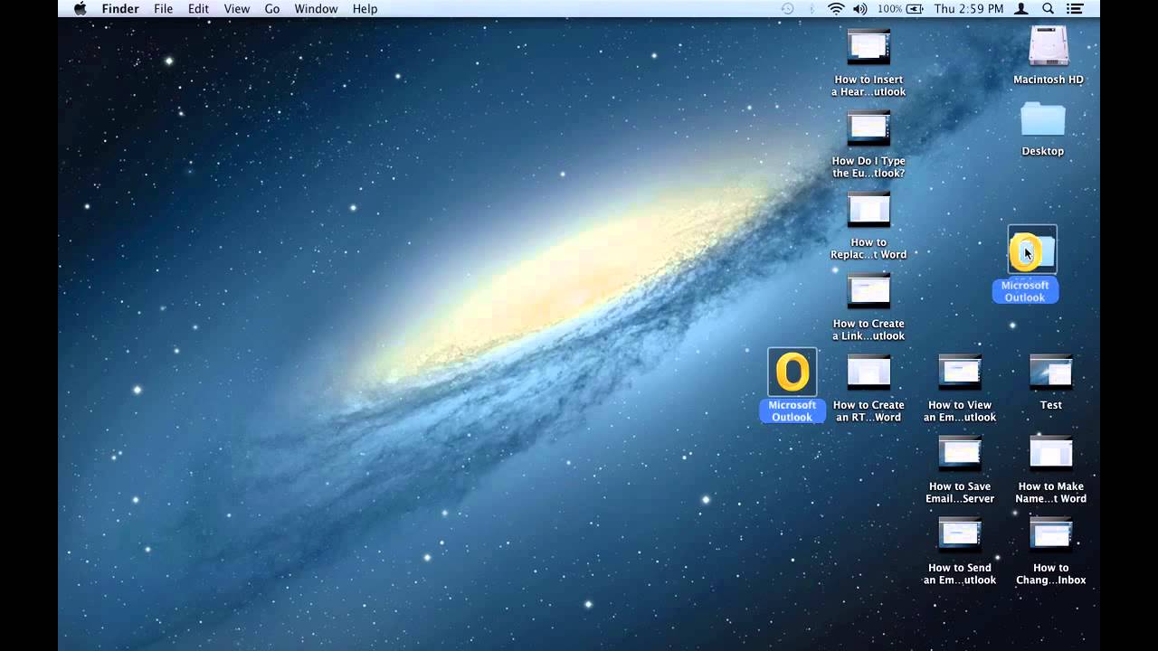Select the Test file thumbnail
Image resolution: width=1158 pixels, height=651 pixels.
click(1050, 372)
